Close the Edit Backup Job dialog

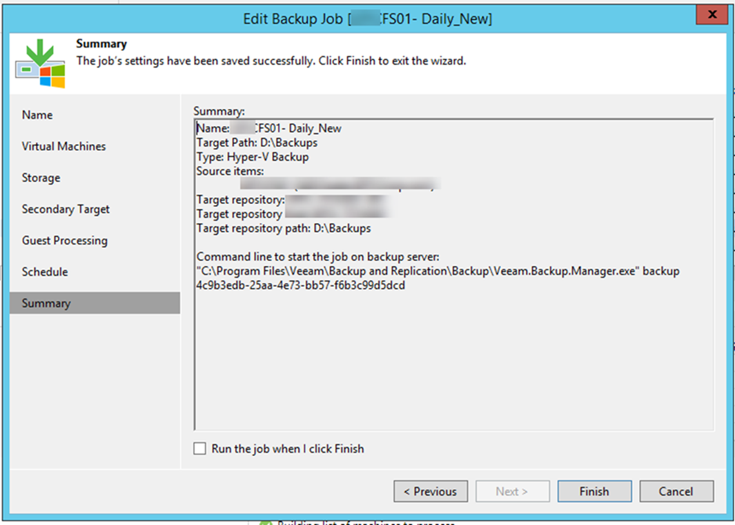coord(712,14)
